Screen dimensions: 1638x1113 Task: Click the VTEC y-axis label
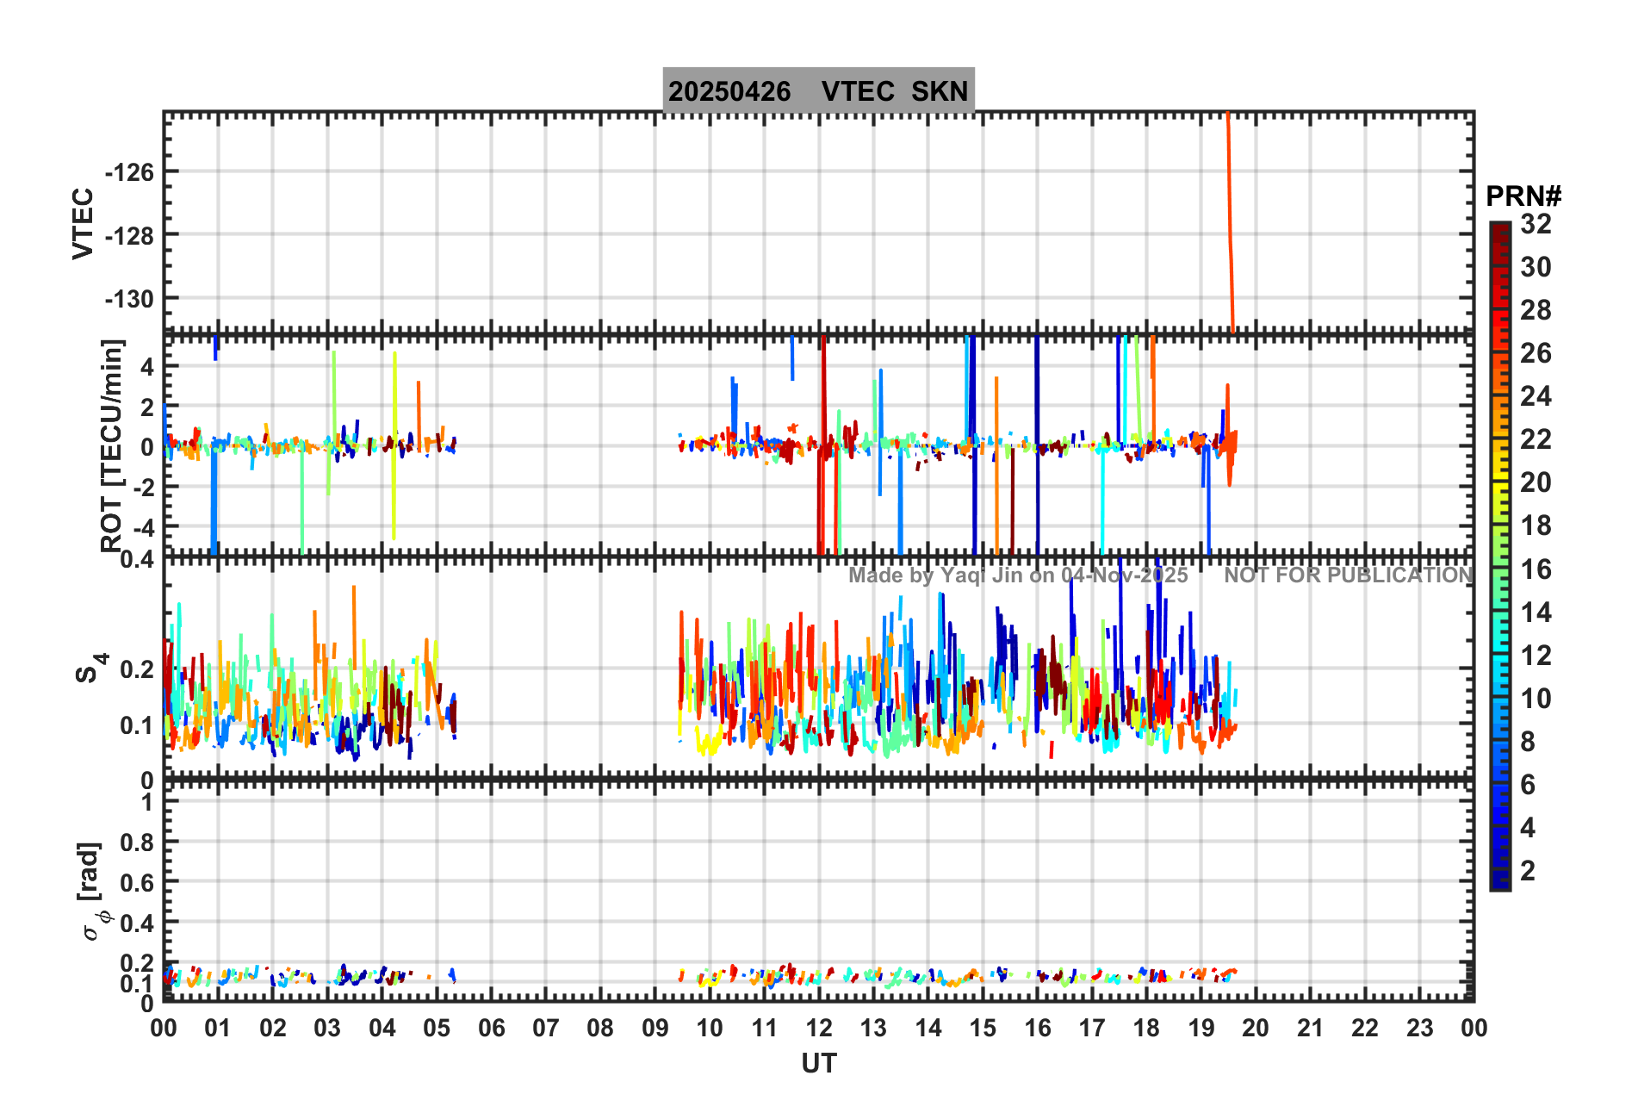(x=83, y=223)
